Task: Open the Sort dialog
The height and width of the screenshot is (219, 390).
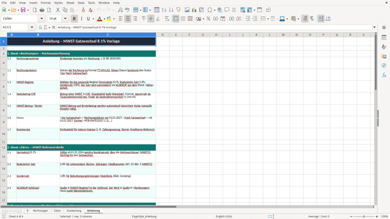Action: (x=157, y=10)
